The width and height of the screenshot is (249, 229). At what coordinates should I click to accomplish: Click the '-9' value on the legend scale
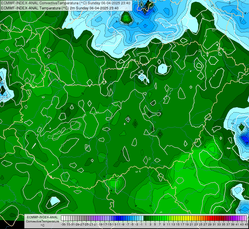tap(123, 224)
